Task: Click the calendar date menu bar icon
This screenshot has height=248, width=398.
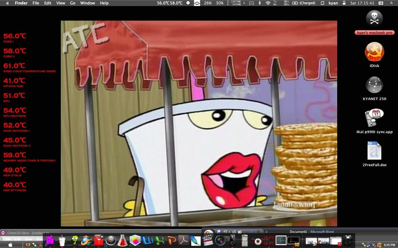Action: click(x=381, y=3)
